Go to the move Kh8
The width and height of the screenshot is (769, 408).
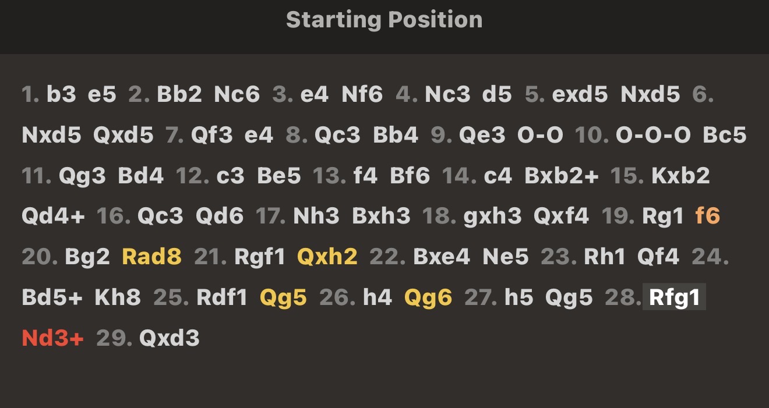(117, 297)
